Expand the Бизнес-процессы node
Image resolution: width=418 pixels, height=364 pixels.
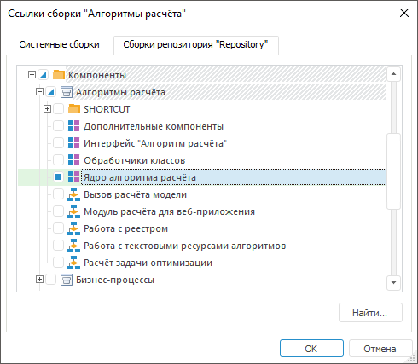tap(39, 280)
